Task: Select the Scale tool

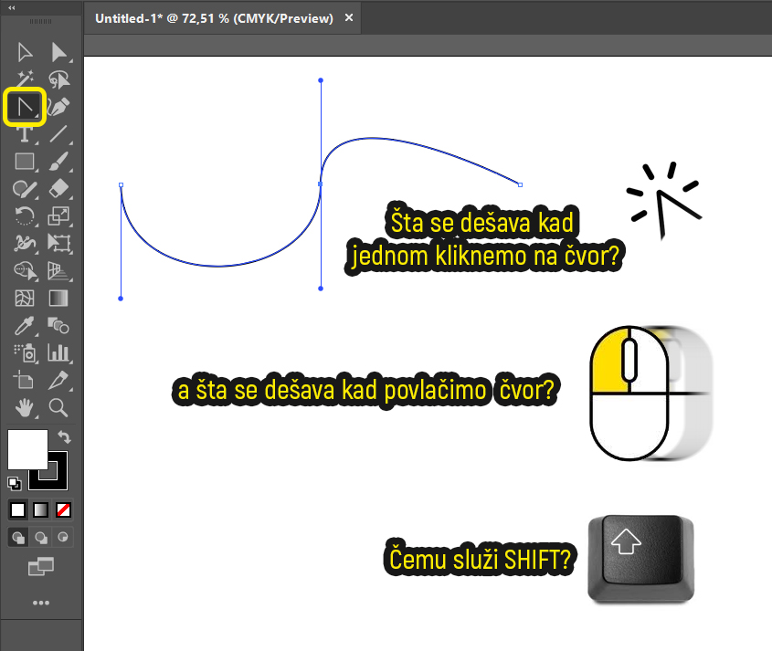Action: pyautogui.click(x=58, y=215)
